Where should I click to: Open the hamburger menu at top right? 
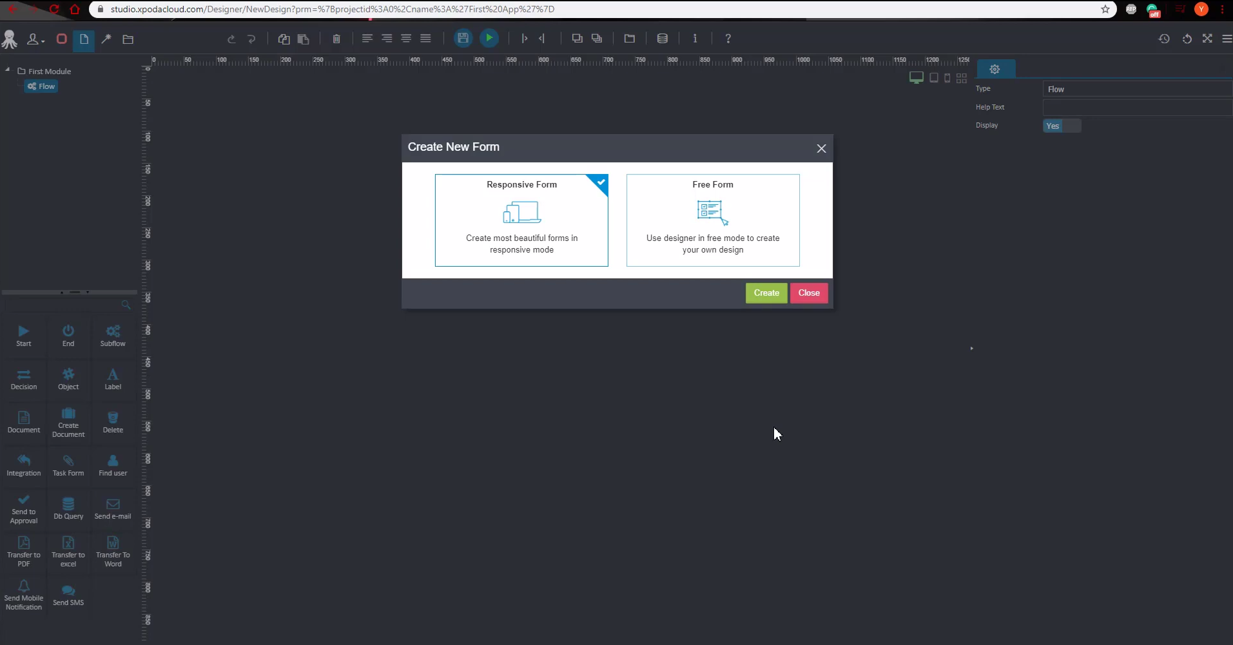point(1227,39)
